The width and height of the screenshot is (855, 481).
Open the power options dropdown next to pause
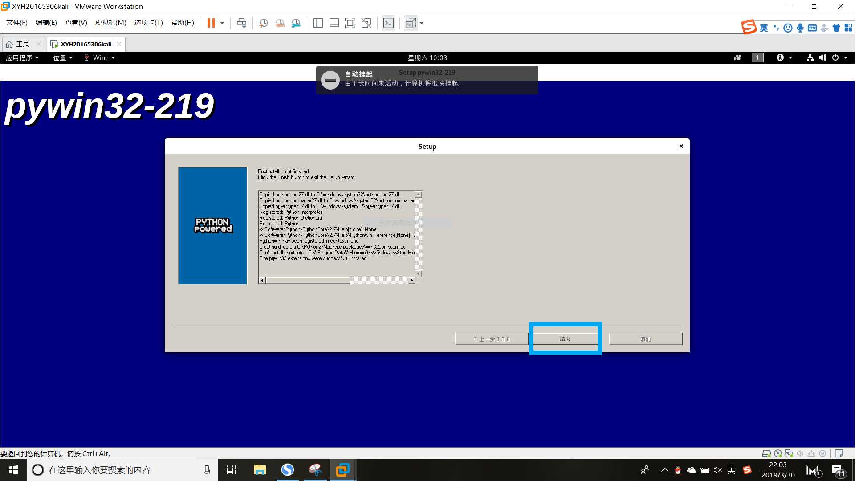tap(222, 23)
